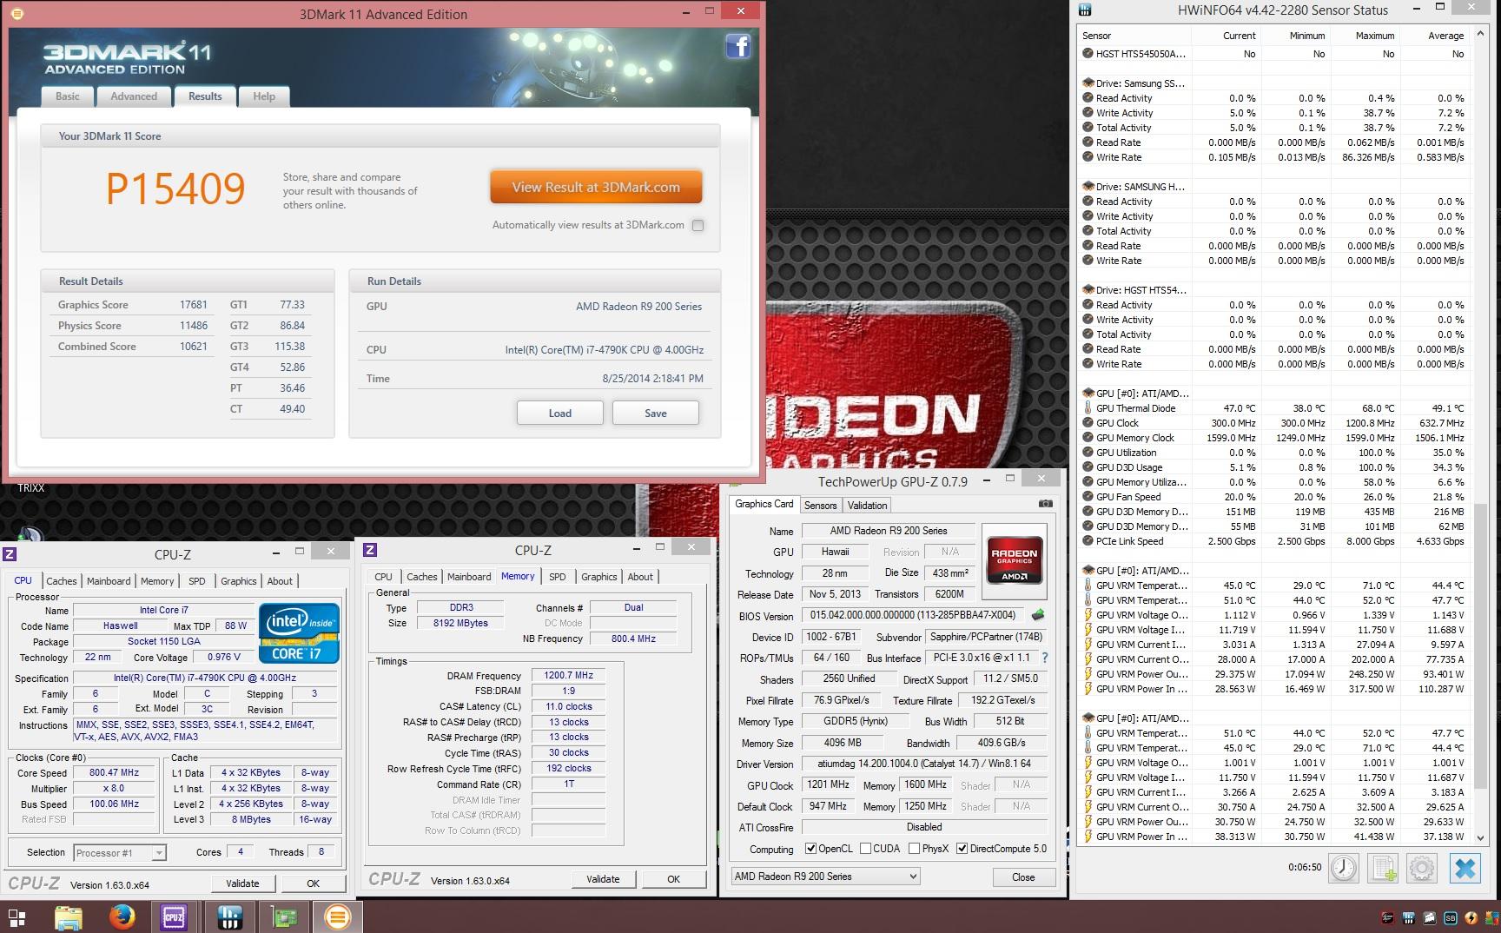Select the GPU Fan Speed sensor row
Viewport: 1501px width, 933px height.
(1275, 497)
